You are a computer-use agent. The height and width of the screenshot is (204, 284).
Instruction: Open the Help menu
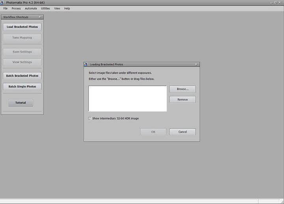[x=67, y=9]
